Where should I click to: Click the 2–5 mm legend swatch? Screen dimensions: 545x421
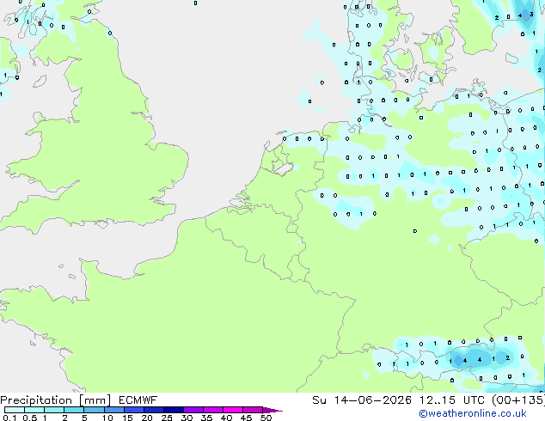[x=74, y=410]
